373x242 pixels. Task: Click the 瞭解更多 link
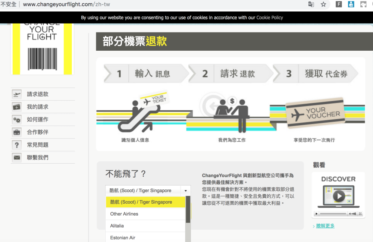point(325,226)
